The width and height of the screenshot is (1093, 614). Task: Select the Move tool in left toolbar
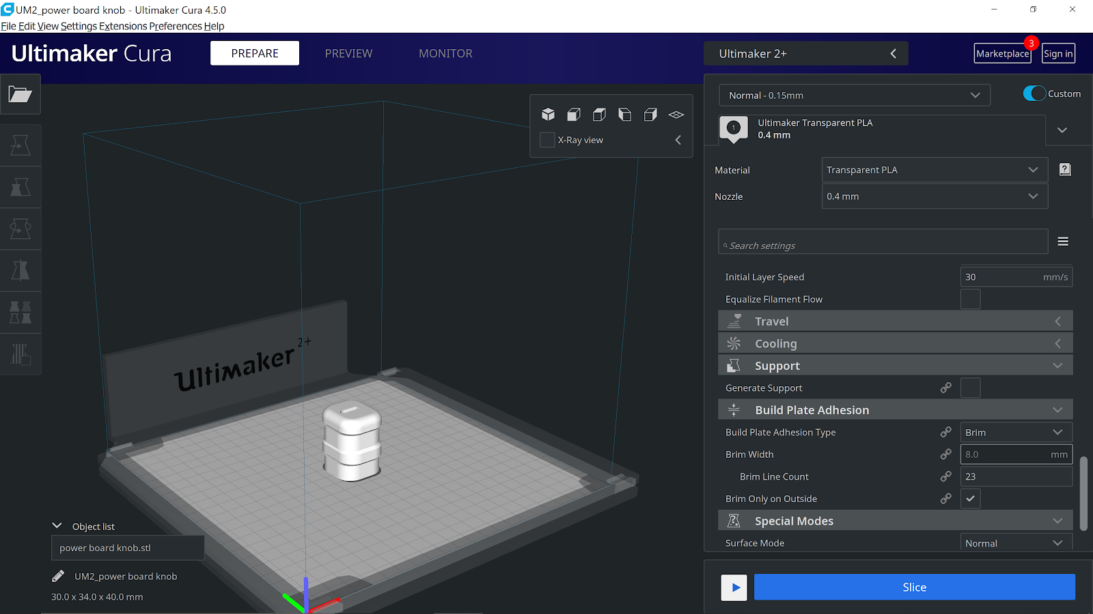(x=20, y=145)
